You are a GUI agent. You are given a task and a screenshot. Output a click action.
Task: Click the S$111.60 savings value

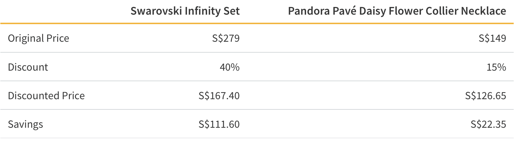coord(219,124)
